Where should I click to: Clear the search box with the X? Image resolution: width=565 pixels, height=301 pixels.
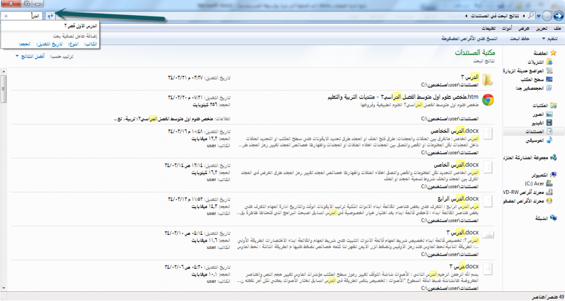tap(5, 16)
